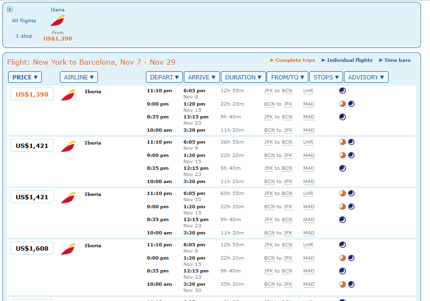The image size is (430, 301).
Task: Switch to Complete trips view
Action: [x=293, y=60]
